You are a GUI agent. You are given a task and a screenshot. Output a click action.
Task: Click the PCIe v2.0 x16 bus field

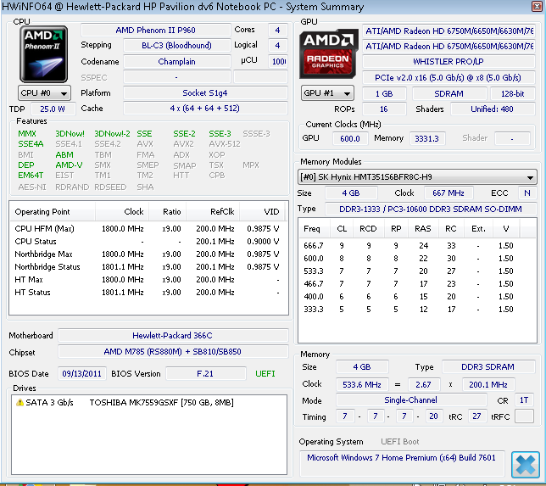click(448, 78)
